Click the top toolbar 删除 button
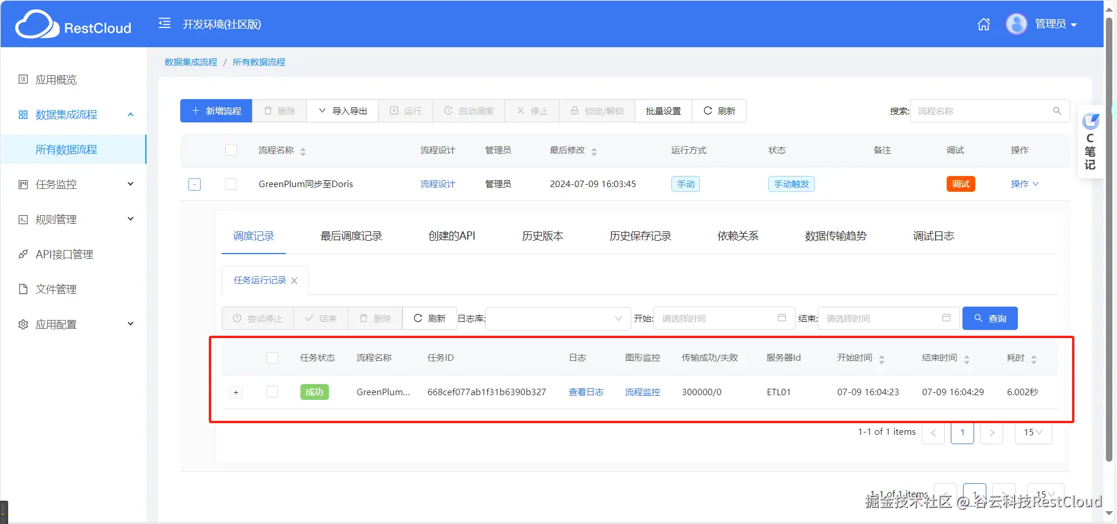 tap(279, 111)
